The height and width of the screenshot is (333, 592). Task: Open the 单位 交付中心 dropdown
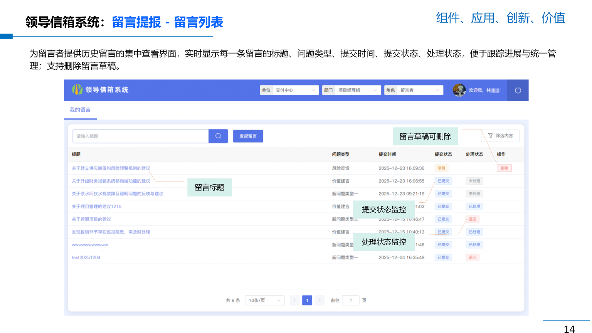point(295,90)
